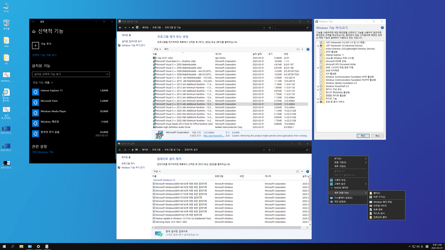Expand 레거시 구성 요소 node
The height and width of the screenshot is (250, 445).
pyautogui.click(x=318, y=89)
